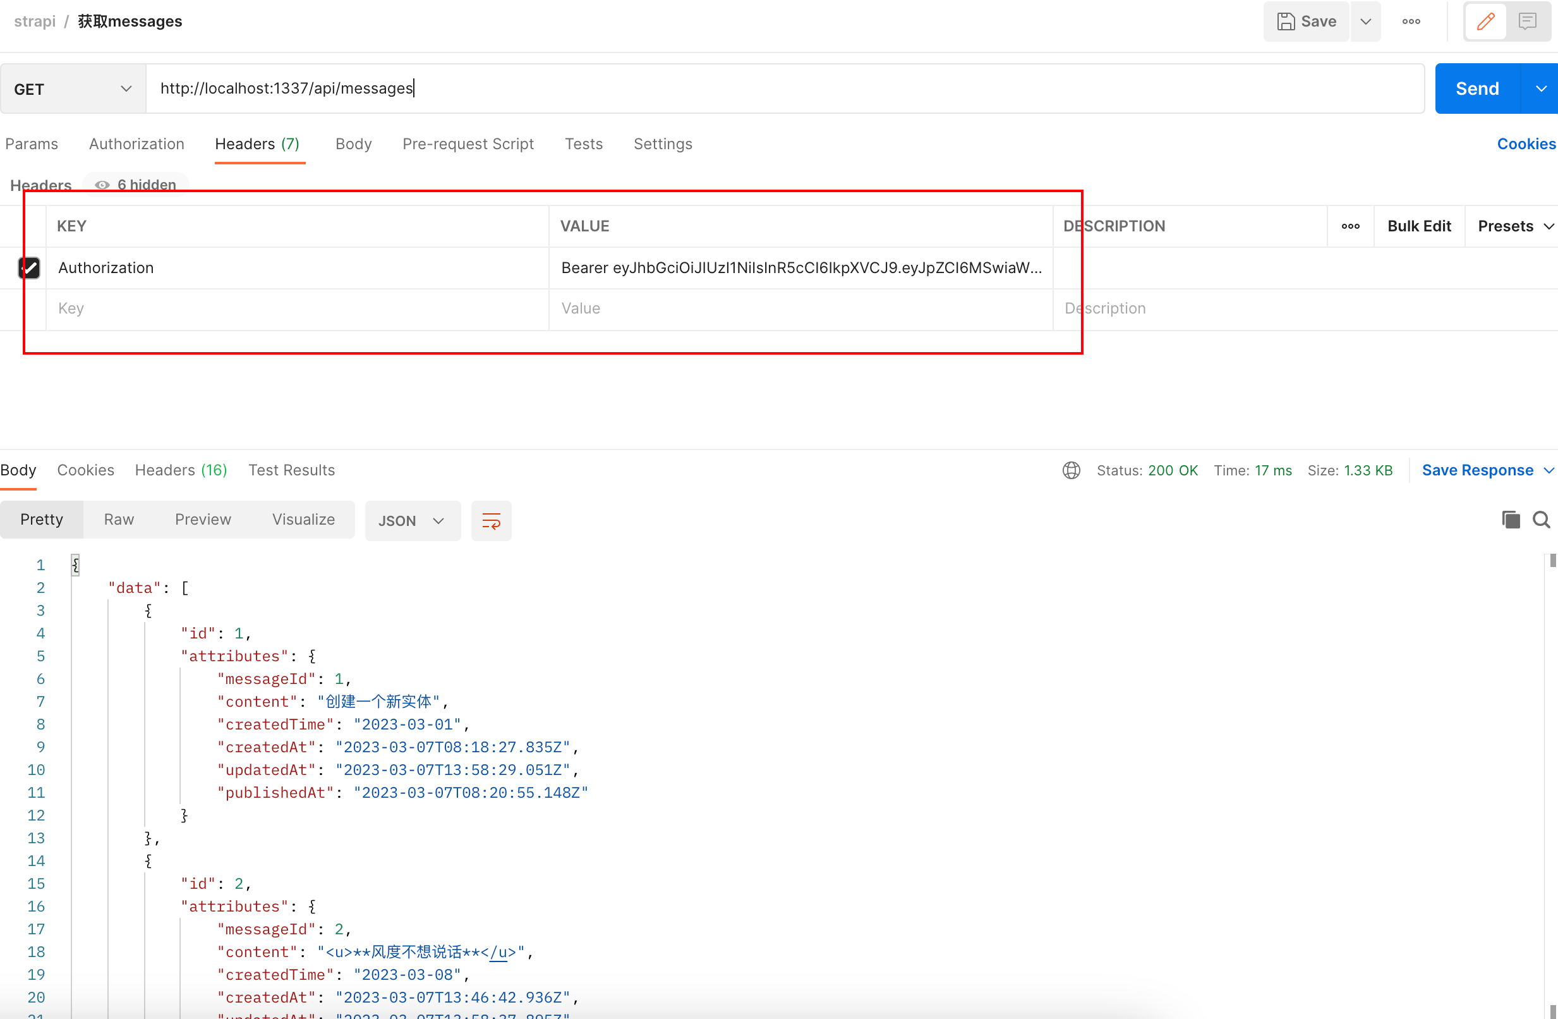Open the Raw response view
The height and width of the screenshot is (1019, 1558).
(x=119, y=520)
